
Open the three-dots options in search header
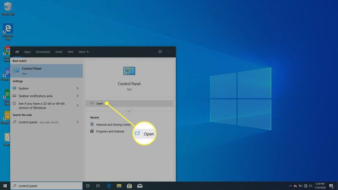pos(169,51)
